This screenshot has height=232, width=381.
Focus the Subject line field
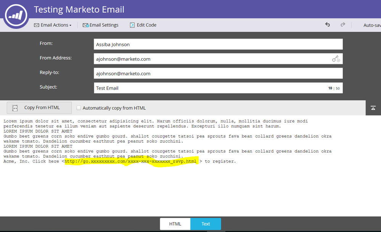(210, 88)
